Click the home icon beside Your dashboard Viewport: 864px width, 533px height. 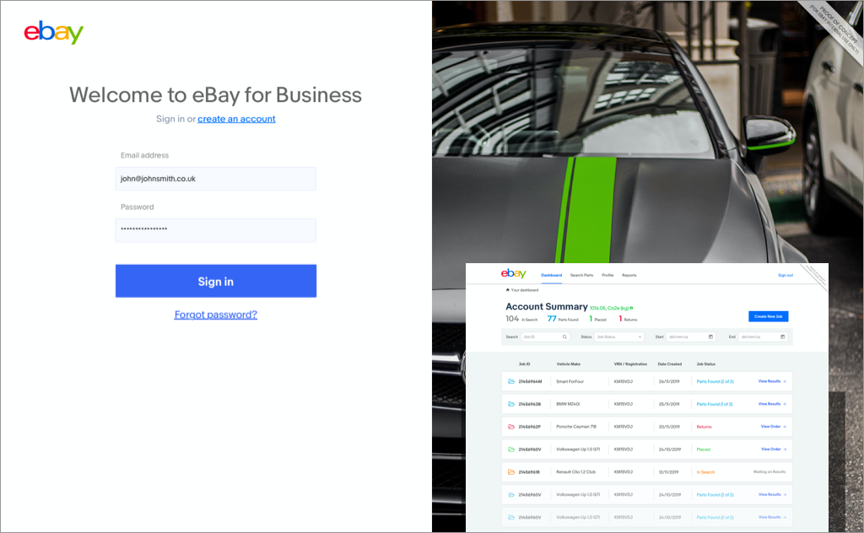[x=507, y=289]
